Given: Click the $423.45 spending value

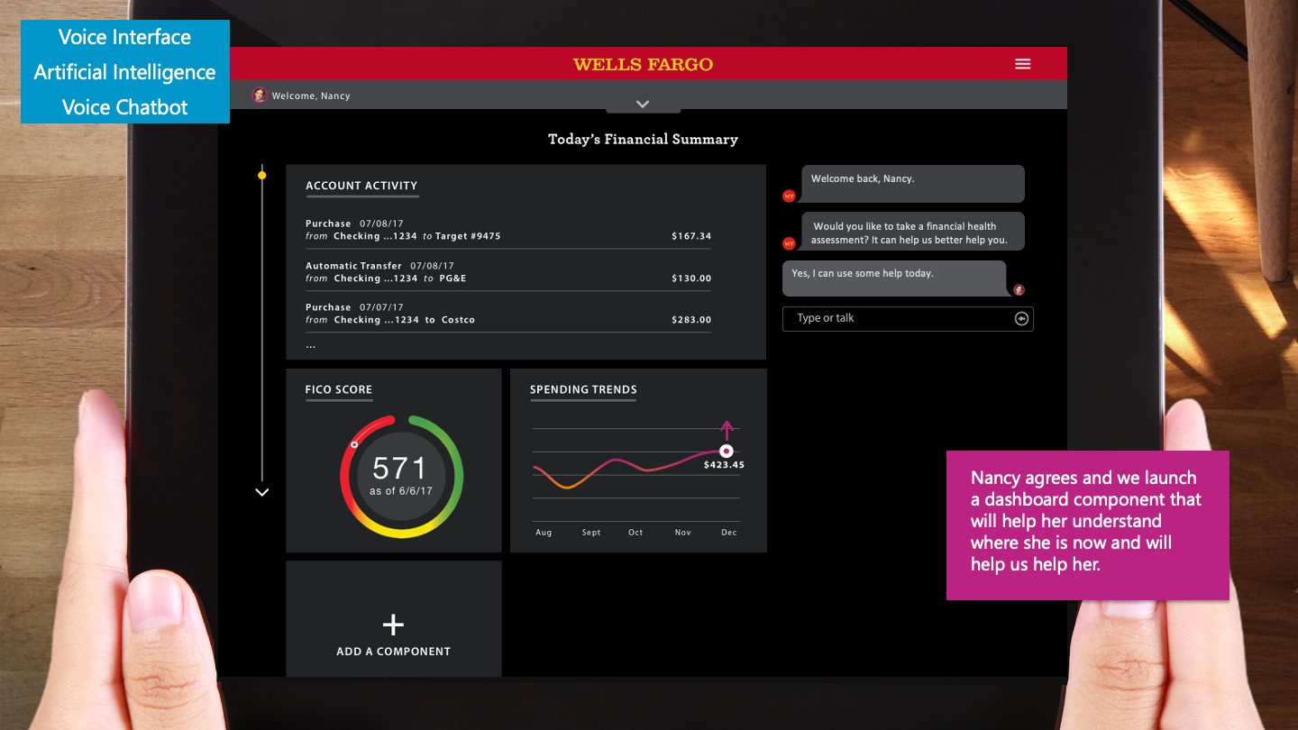Looking at the screenshot, I should 724,466.
